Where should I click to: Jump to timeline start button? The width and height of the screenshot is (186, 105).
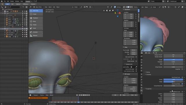[79, 95]
